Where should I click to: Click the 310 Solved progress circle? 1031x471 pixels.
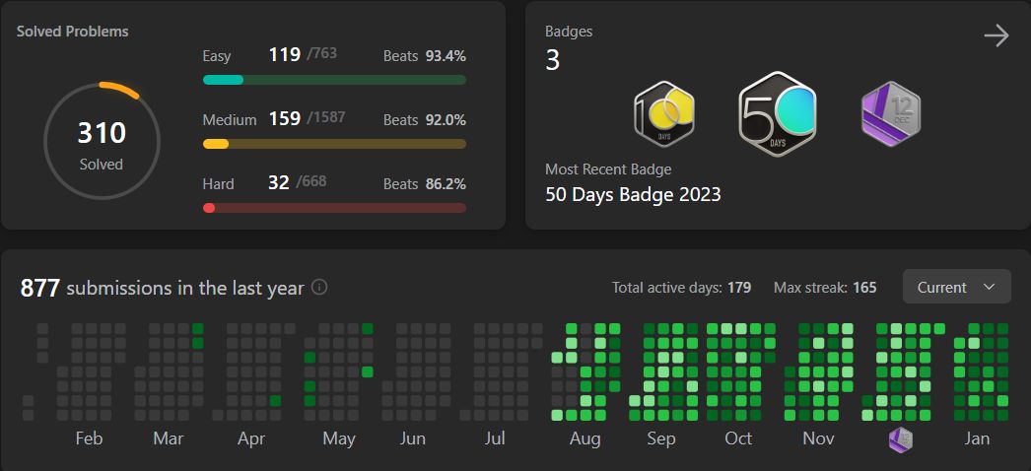pos(102,141)
